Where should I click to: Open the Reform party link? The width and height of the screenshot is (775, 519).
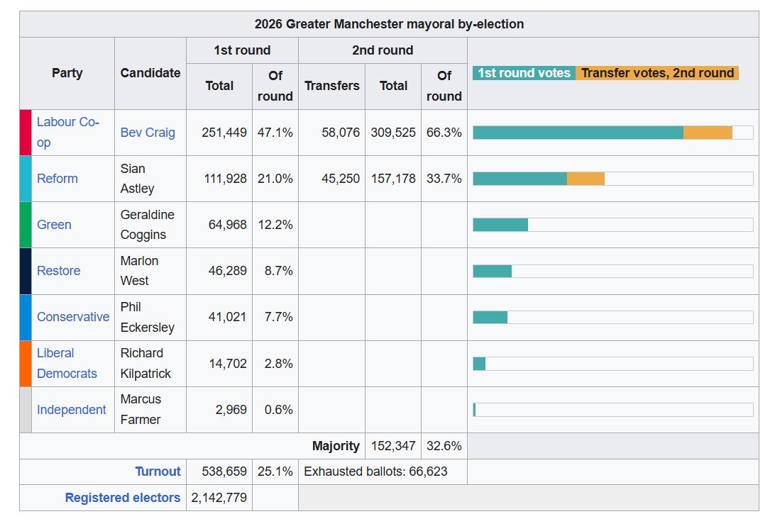tap(57, 178)
